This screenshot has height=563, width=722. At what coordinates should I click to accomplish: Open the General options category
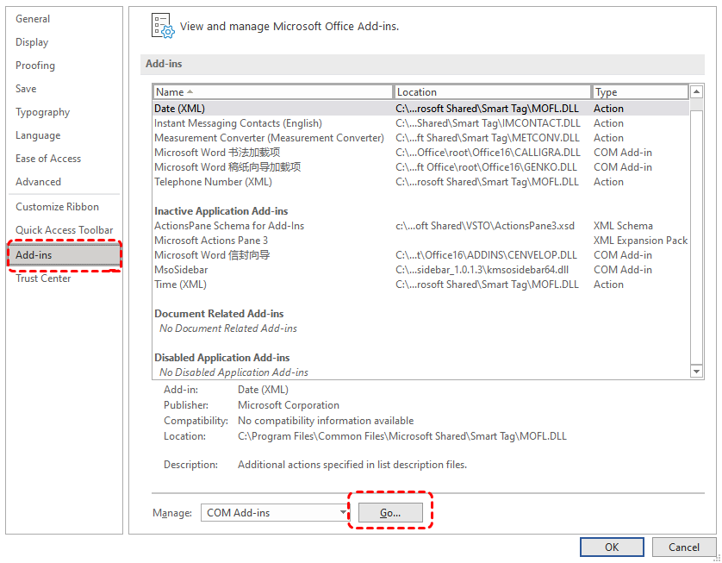33,19
